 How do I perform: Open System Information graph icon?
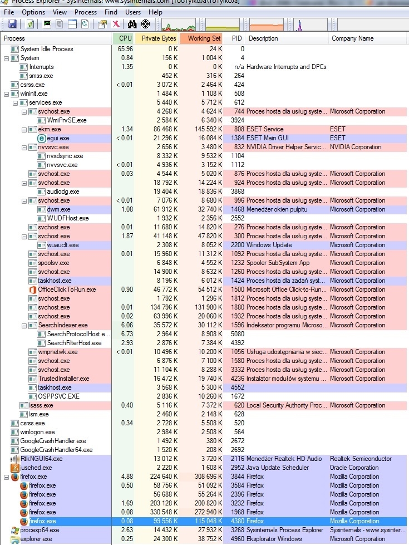(47, 24)
